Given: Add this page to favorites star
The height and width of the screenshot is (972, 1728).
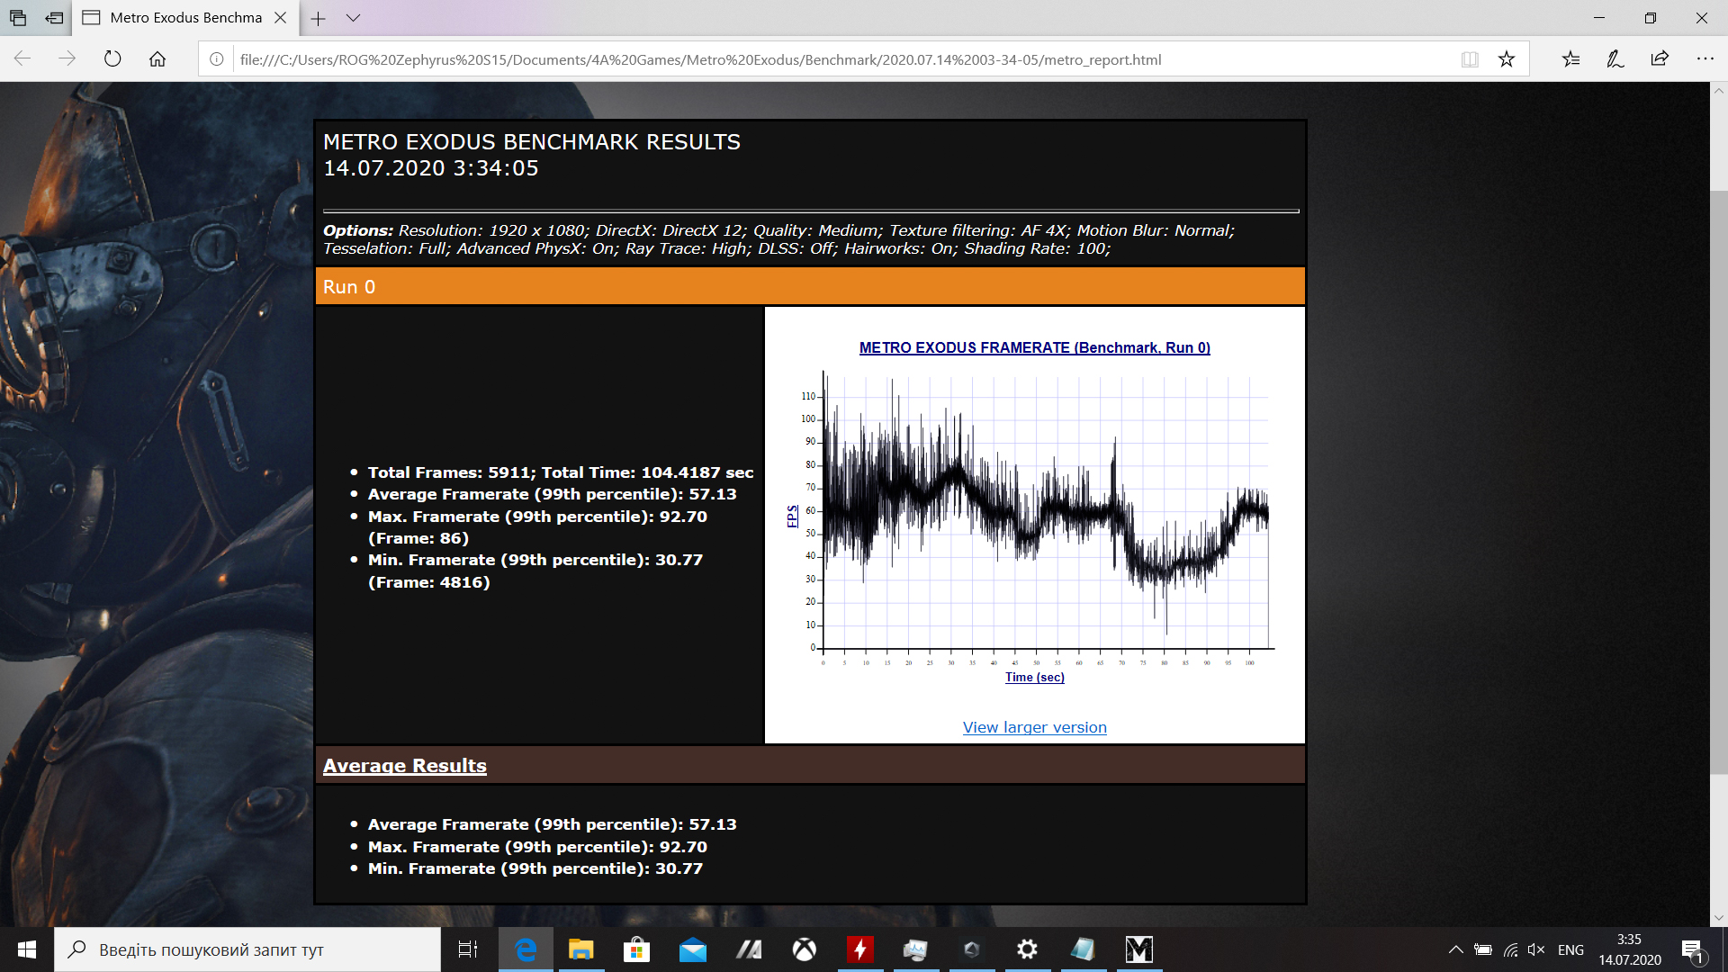Looking at the screenshot, I should click(x=1506, y=59).
